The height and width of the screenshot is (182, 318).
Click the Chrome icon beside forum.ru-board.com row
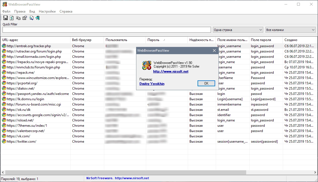coord(4,104)
